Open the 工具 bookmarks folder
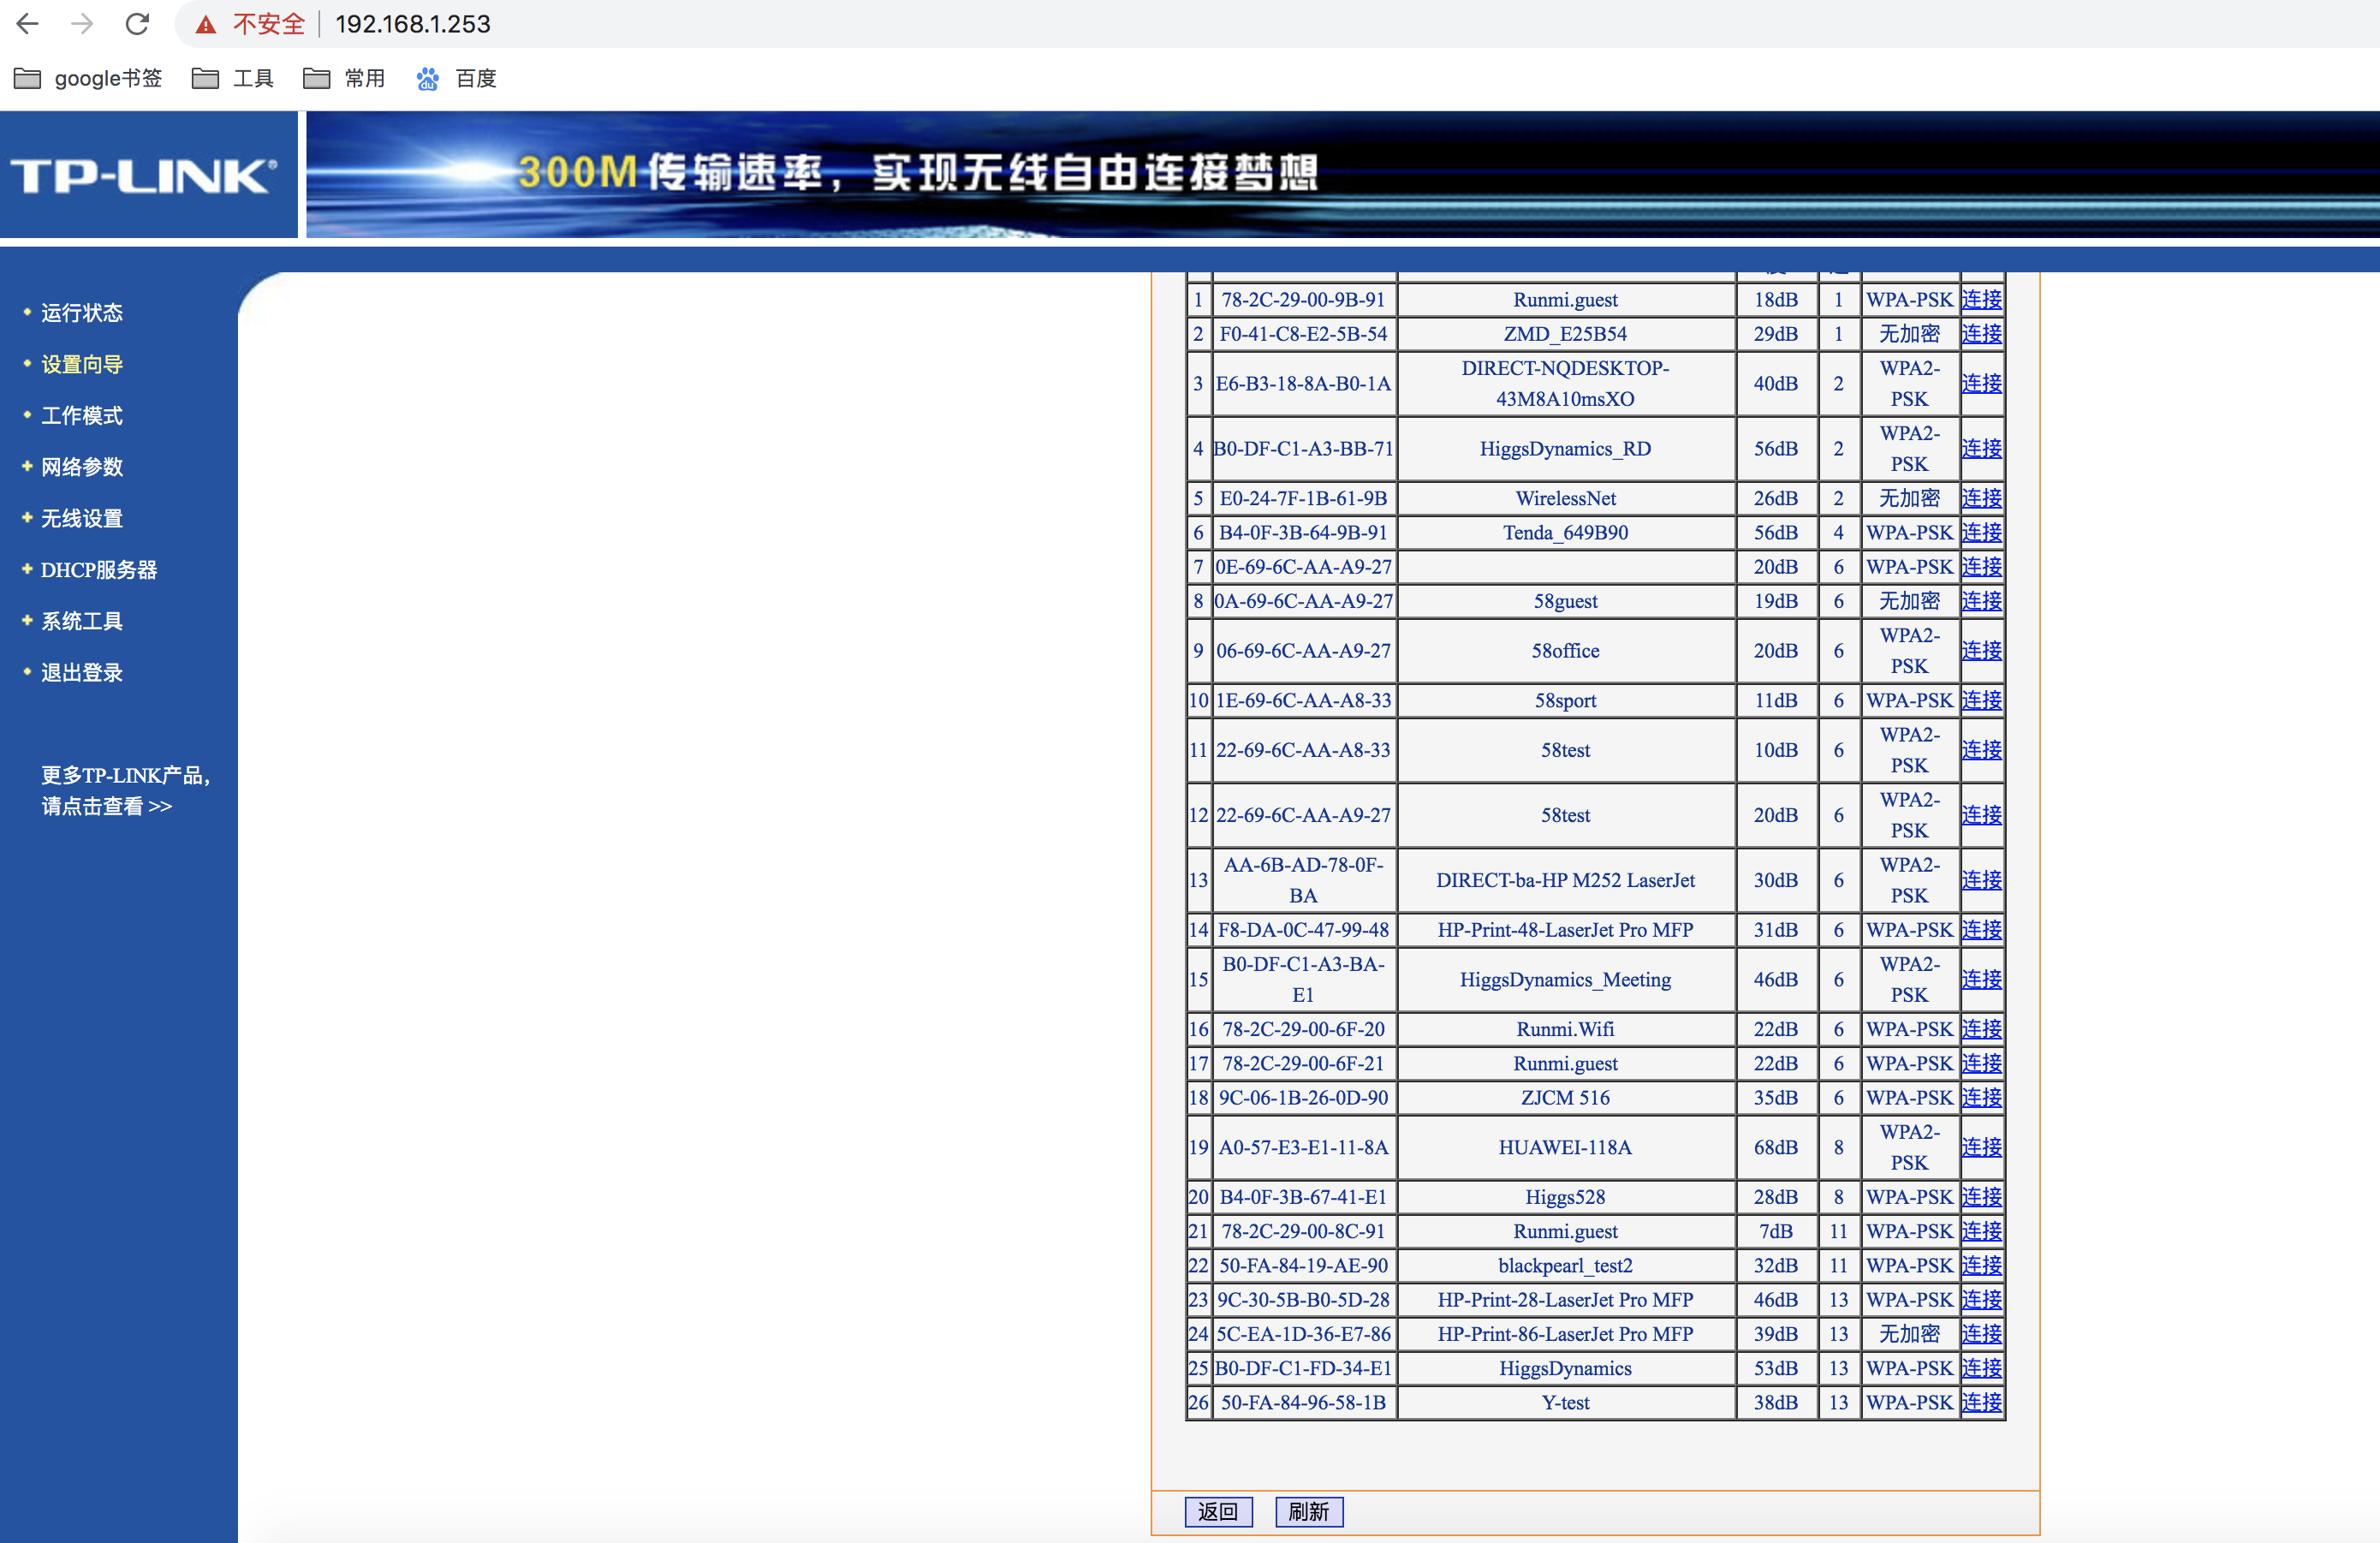Image resolution: width=2380 pixels, height=1543 pixels. 233,78
